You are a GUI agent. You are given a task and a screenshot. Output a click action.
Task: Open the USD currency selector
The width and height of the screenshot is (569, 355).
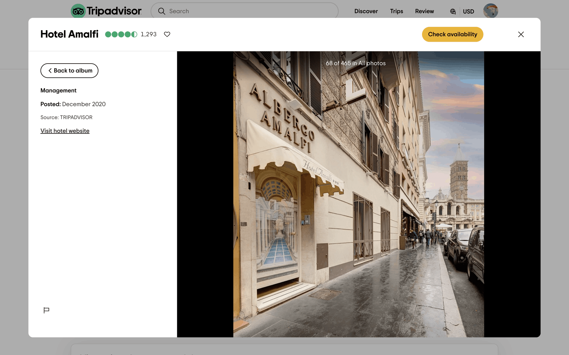pos(469,12)
